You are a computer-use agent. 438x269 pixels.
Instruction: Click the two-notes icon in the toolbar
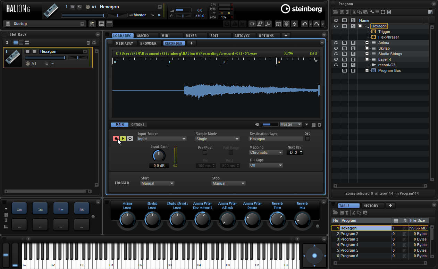[x=268, y=24]
